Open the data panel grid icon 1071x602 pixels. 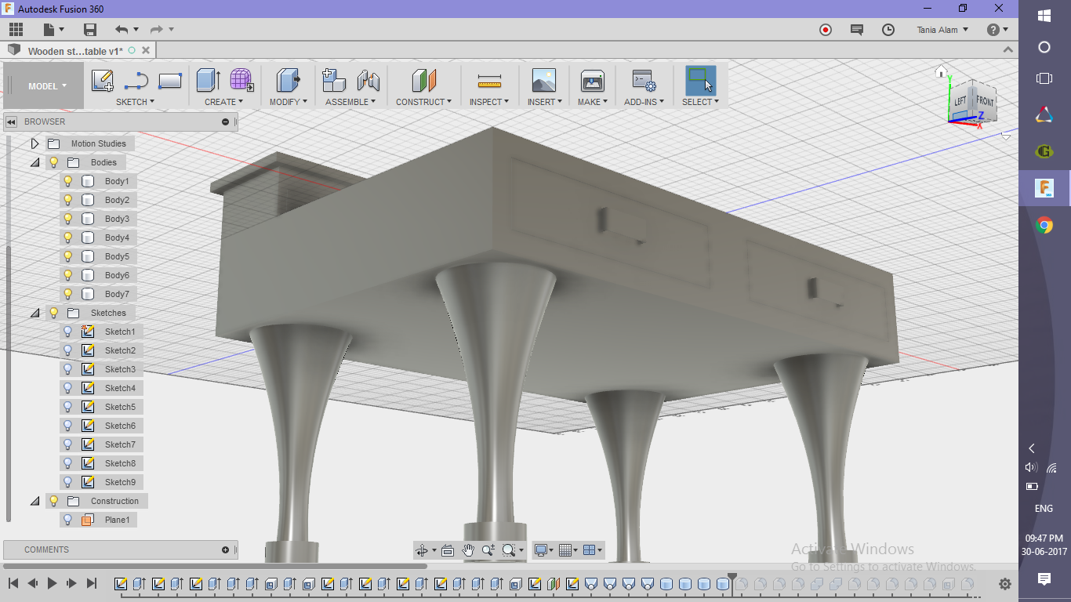coord(16,30)
